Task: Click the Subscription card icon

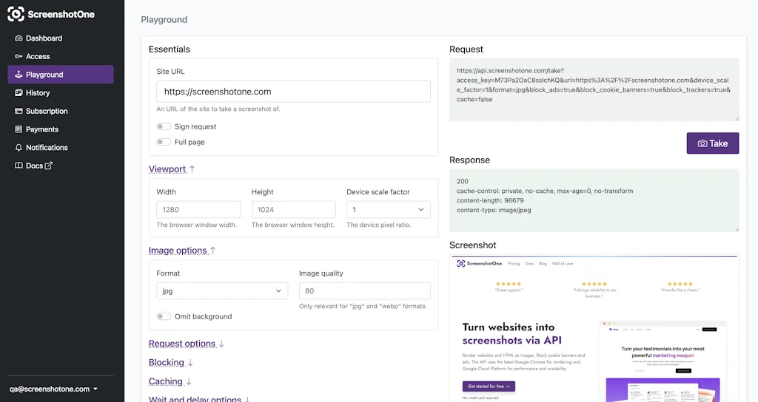Action: [x=19, y=112]
